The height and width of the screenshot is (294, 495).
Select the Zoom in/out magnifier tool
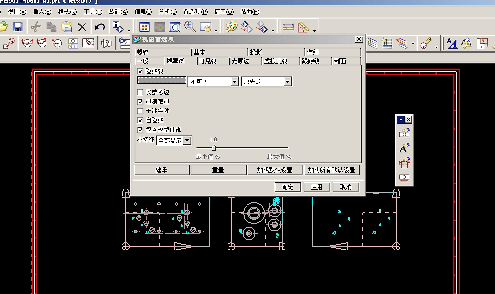tap(190, 27)
